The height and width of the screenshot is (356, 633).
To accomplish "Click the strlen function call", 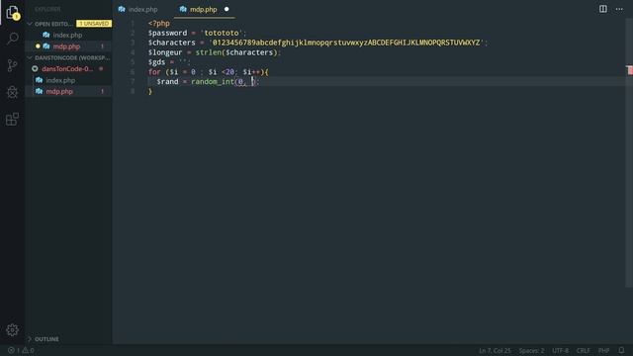I will [x=209, y=52].
